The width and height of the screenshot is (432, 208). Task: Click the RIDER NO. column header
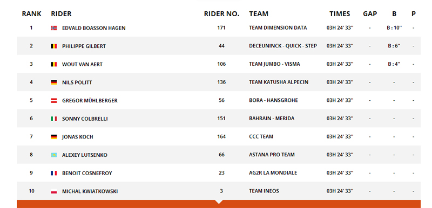pos(221,13)
